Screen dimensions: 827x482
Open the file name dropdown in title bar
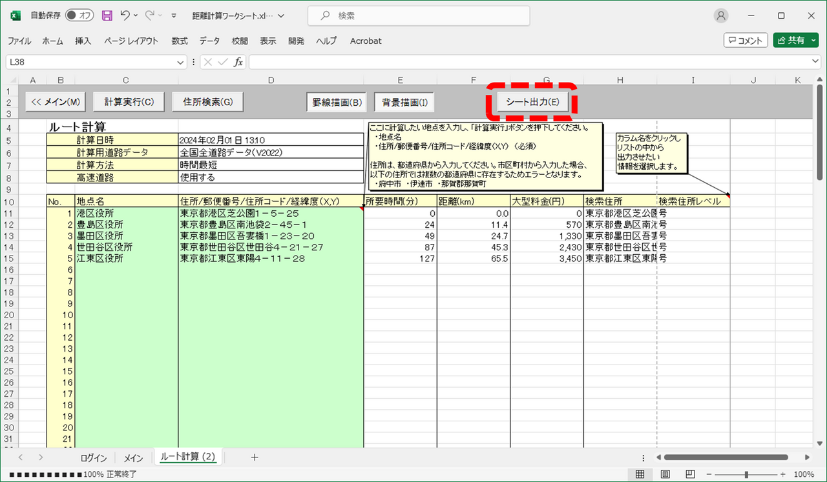pyautogui.click(x=280, y=15)
